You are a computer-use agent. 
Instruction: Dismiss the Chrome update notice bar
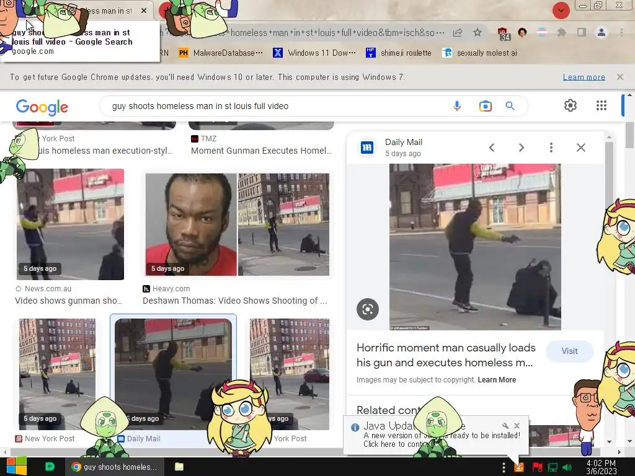coord(620,76)
